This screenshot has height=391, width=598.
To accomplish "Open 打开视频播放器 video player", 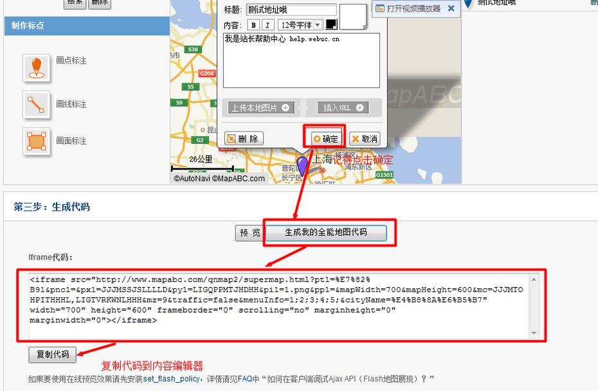I will (x=408, y=8).
